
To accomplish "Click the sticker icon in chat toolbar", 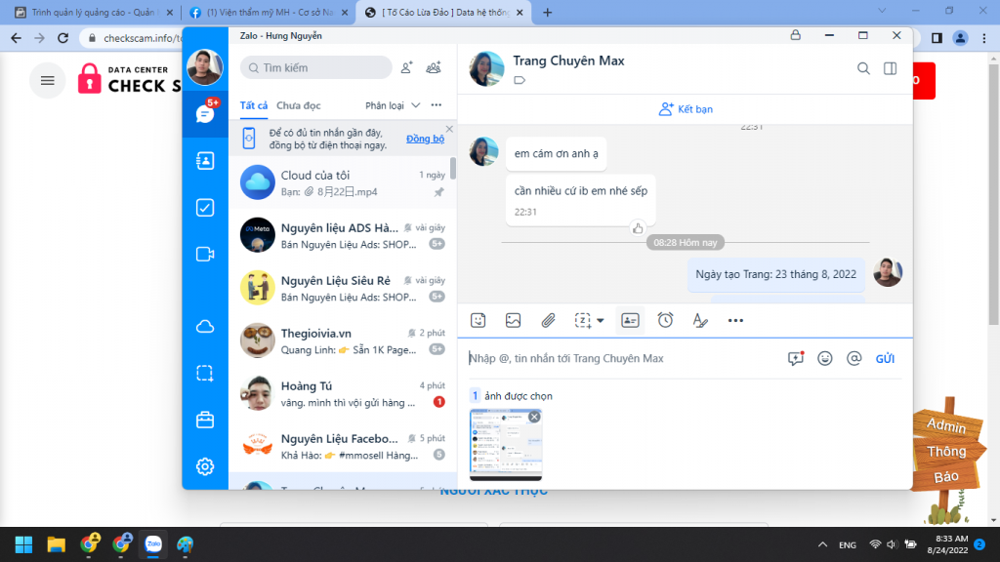I will tap(478, 320).
